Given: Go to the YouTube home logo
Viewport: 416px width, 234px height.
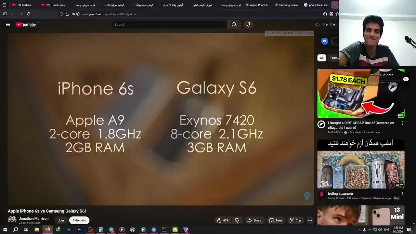Looking at the screenshot, I should 26,24.
